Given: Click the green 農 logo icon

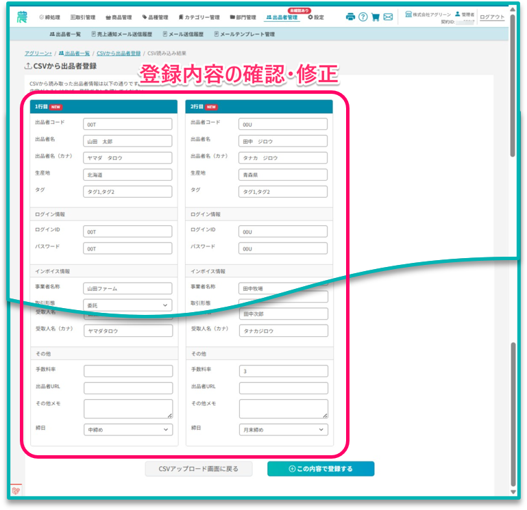Looking at the screenshot, I should click(22, 16).
